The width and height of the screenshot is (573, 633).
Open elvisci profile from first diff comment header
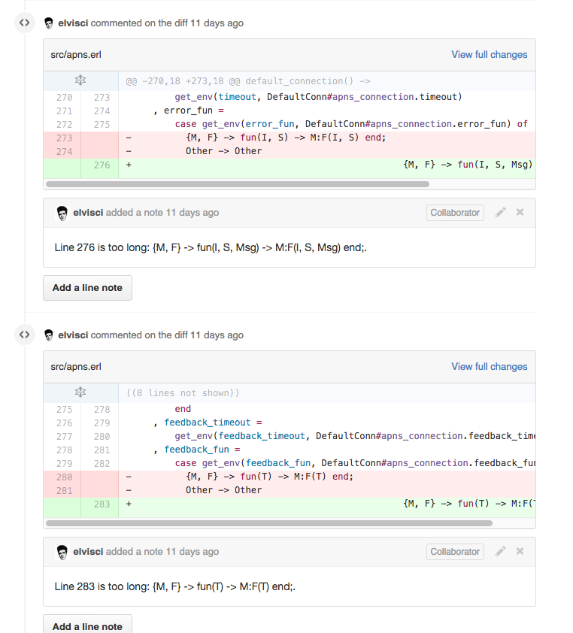click(73, 23)
